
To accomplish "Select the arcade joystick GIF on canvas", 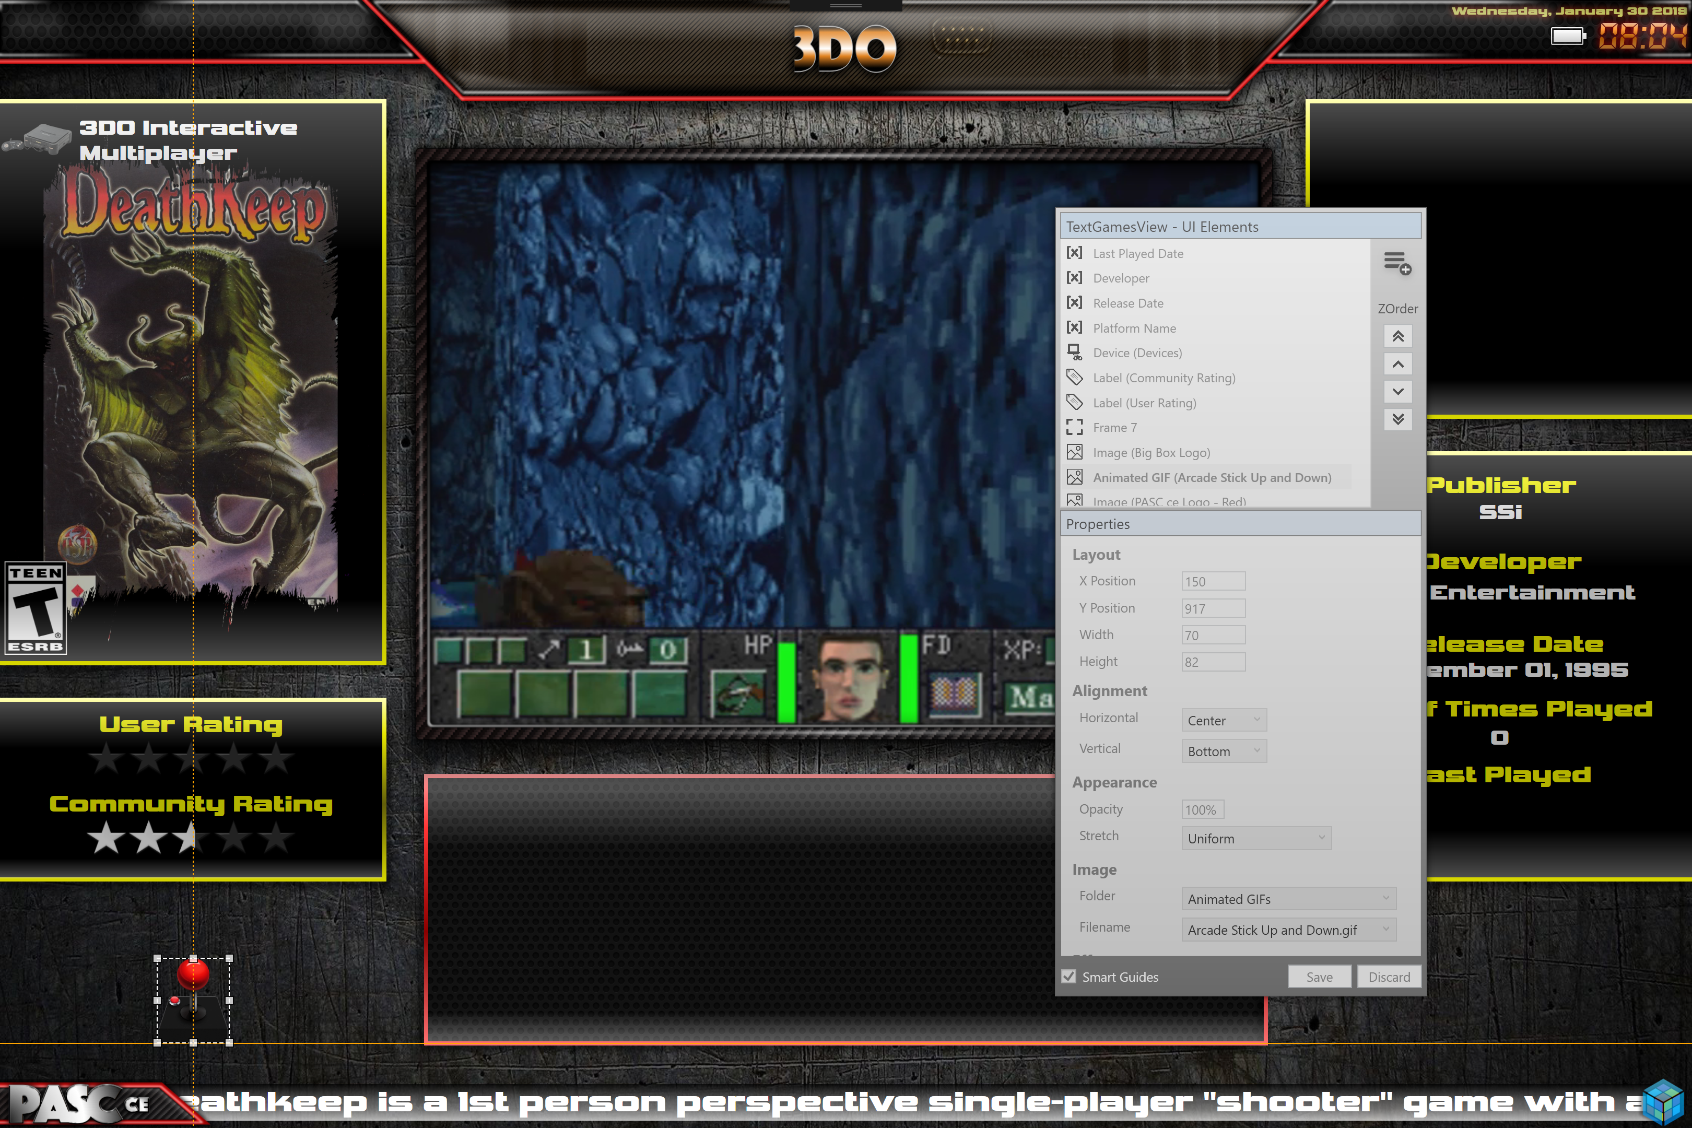I will click(193, 1001).
